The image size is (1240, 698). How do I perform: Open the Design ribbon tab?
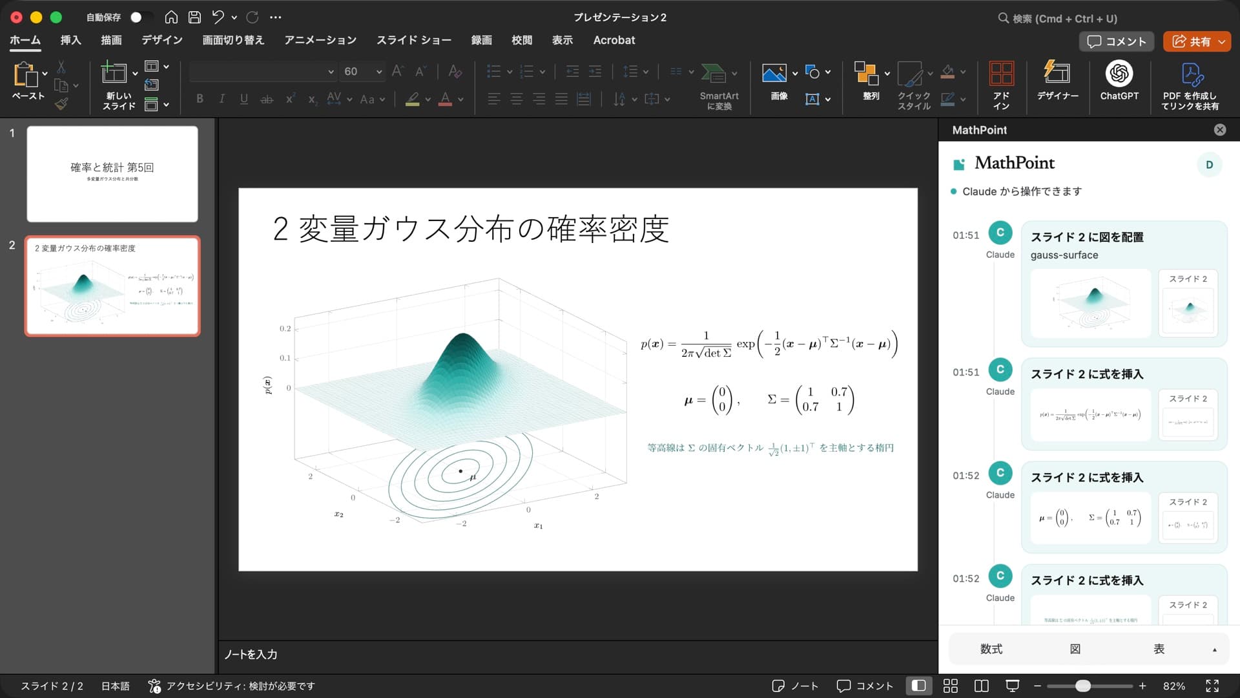162,40
